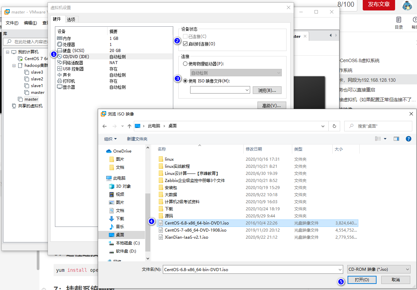This screenshot has width=417, height=290.
Task: Open the 编辑(E) menu in VMware
Action: point(30,23)
